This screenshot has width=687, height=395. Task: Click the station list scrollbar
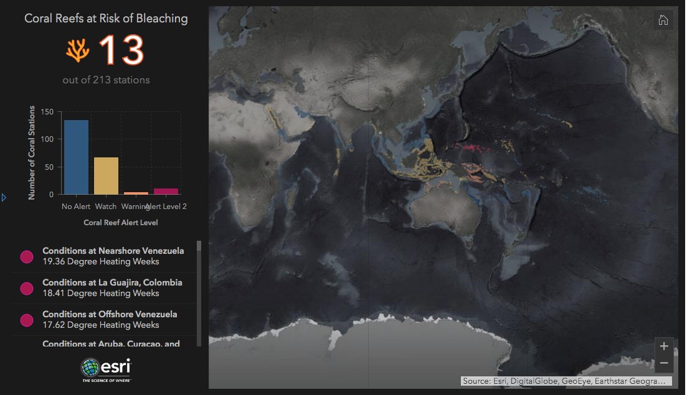point(199,294)
